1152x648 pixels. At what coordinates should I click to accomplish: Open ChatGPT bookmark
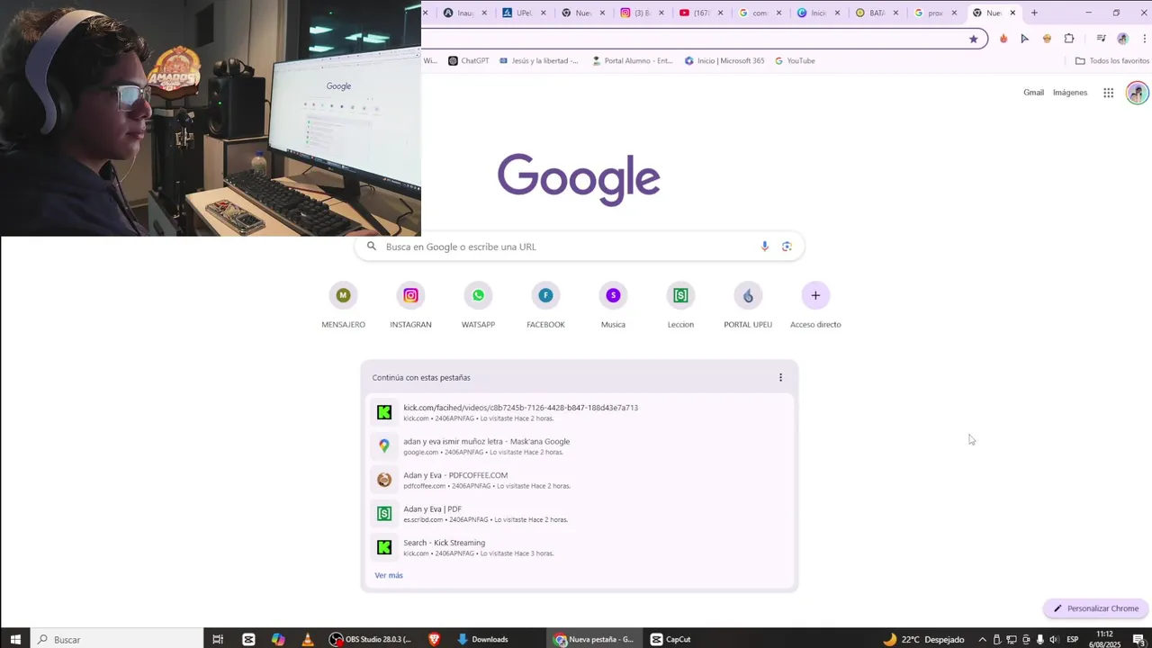pyautogui.click(x=469, y=61)
